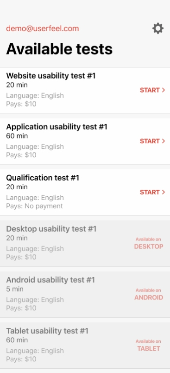
Task: Click chevron next to Qualification test START
Action: coord(164,192)
